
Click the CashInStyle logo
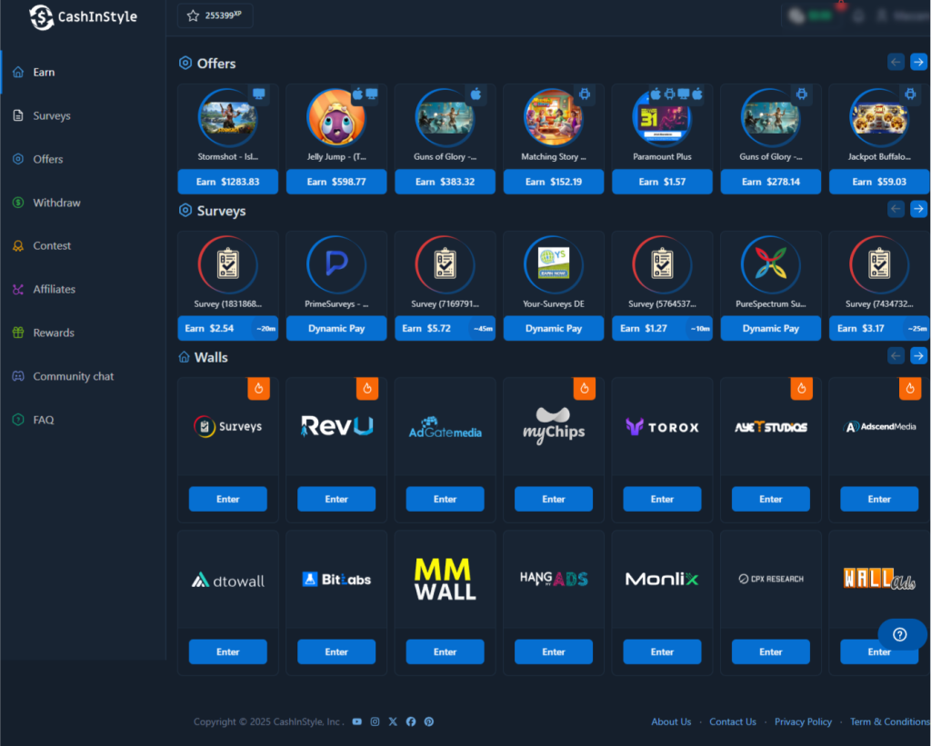tap(83, 17)
